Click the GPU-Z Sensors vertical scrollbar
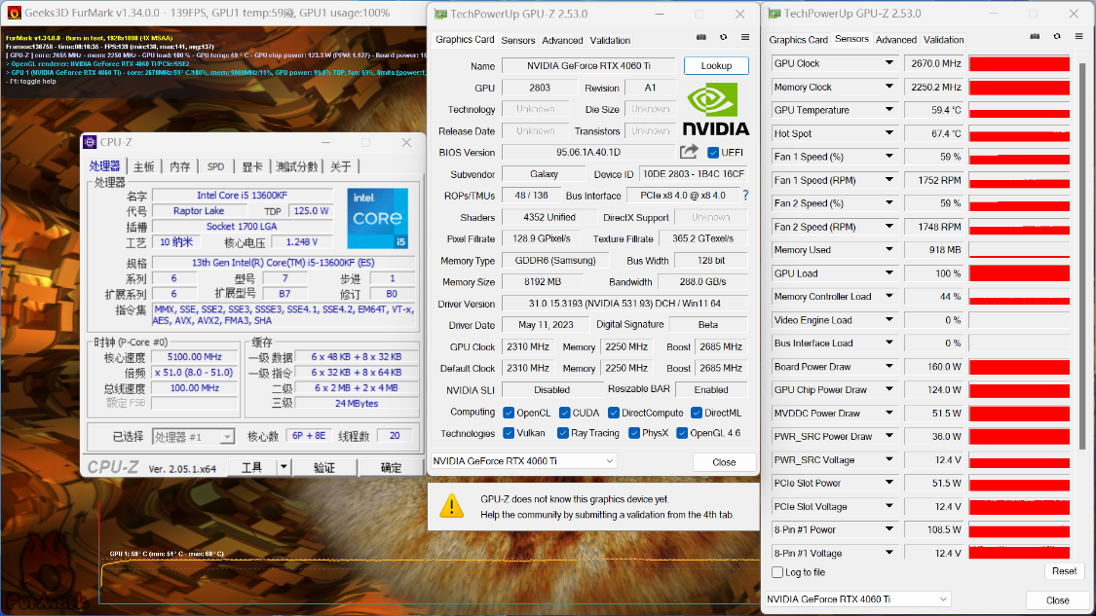This screenshot has width=1096, height=616. (1082, 255)
